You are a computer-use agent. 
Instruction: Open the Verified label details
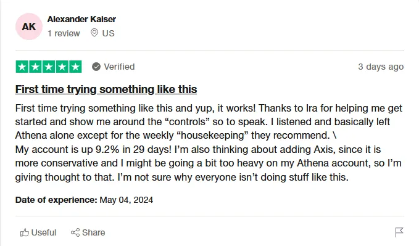point(119,67)
